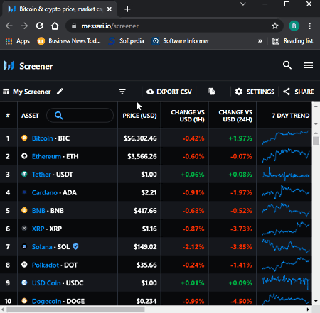
Task: Click the Messari logo icon
Action: click(x=9, y=65)
